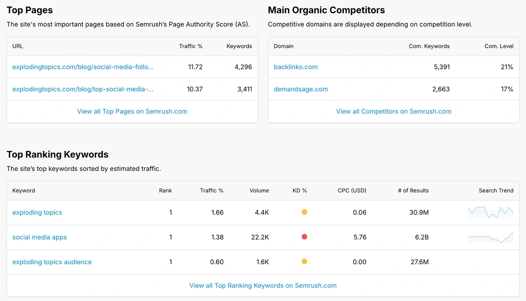526x301 pixels.
Task: Open the social media apps keyword link
Action: point(39,237)
